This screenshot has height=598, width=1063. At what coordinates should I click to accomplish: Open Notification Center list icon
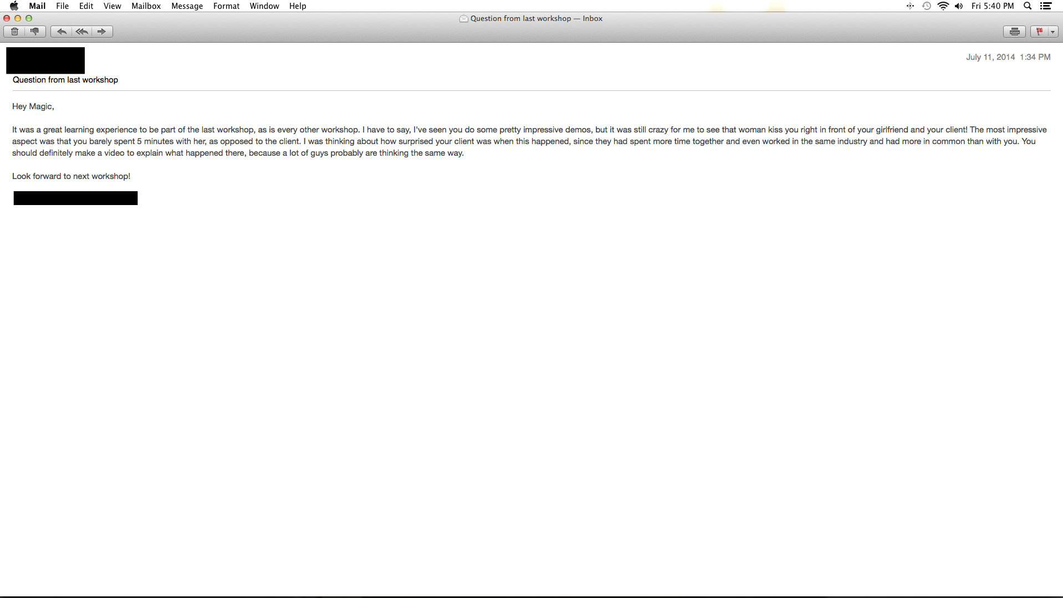pos(1046,6)
